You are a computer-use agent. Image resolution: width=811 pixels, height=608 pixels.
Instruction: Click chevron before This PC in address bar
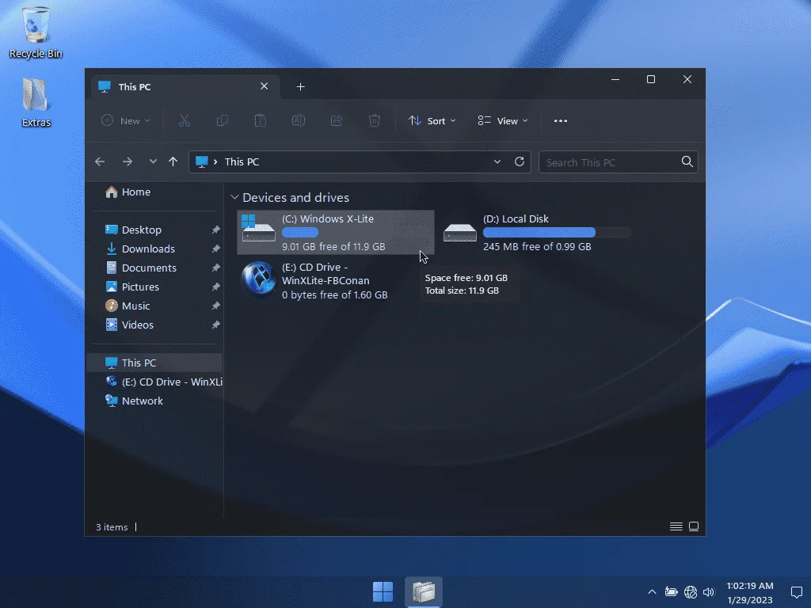click(215, 161)
